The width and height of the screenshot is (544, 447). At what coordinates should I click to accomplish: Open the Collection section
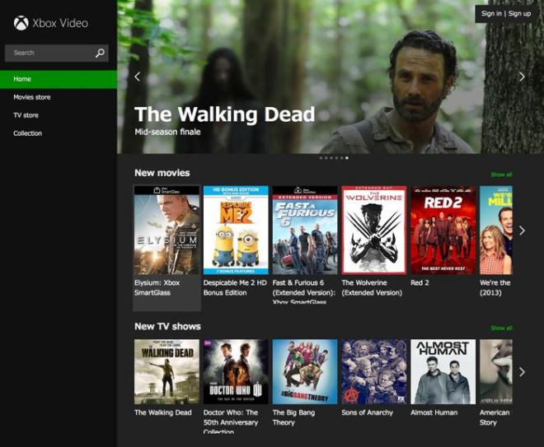[x=28, y=133]
